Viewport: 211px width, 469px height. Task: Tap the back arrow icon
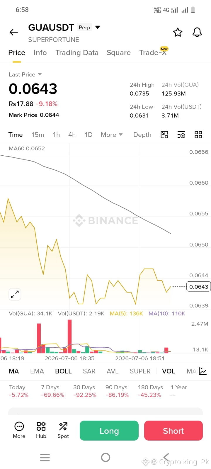tap(14, 32)
